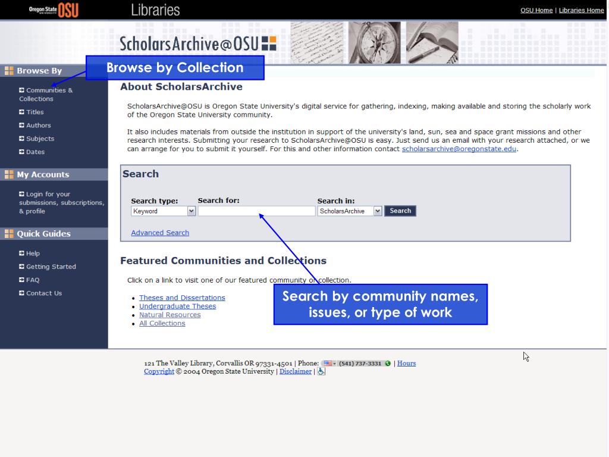Click the arrow icon beside FAQ
This screenshot has width=609, height=457.
pos(21,280)
